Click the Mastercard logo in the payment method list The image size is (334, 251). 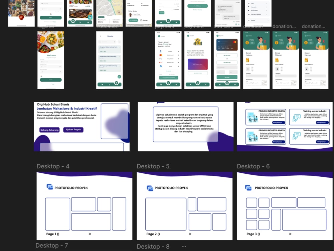161,55
